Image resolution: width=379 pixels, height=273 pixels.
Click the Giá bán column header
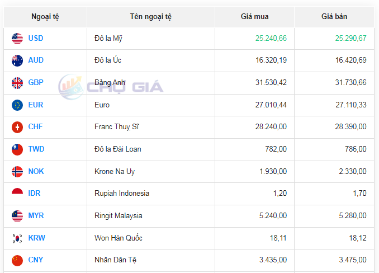click(x=334, y=17)
